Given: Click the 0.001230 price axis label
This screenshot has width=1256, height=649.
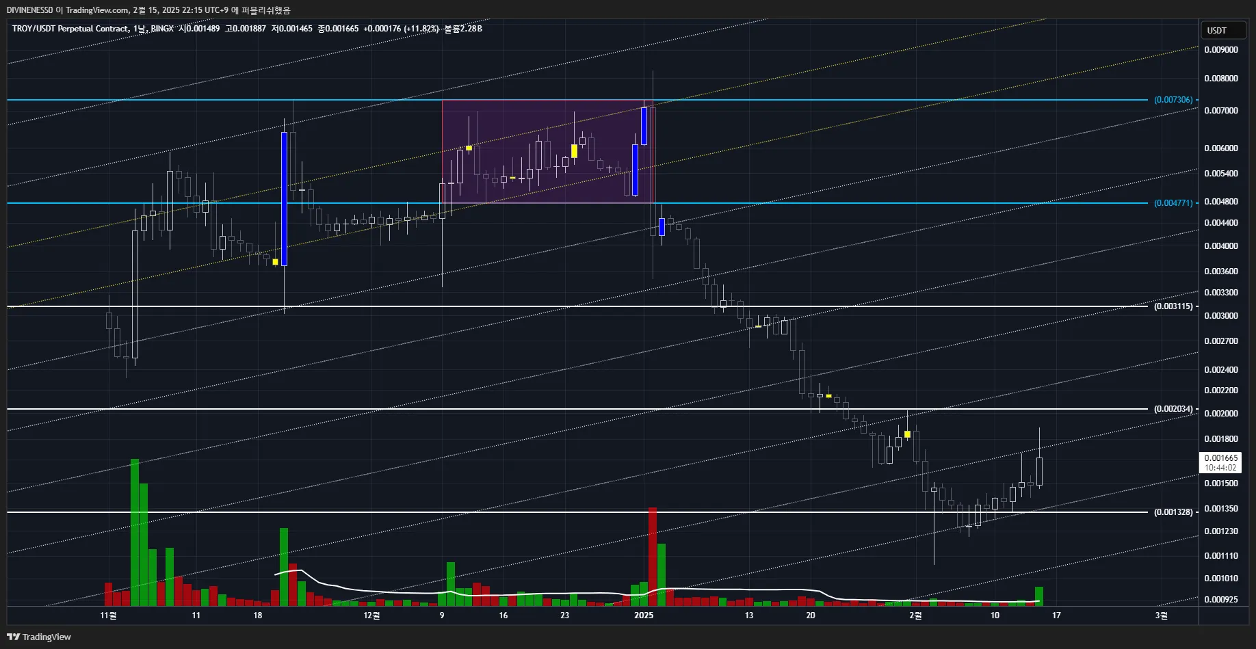Looking at the screenshot, I should [x=1221, y=531].
